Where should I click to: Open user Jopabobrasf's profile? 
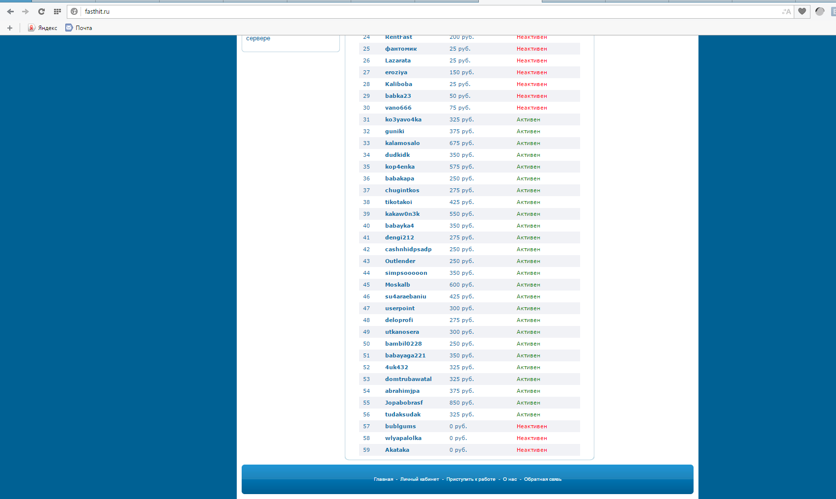[404, 403]
